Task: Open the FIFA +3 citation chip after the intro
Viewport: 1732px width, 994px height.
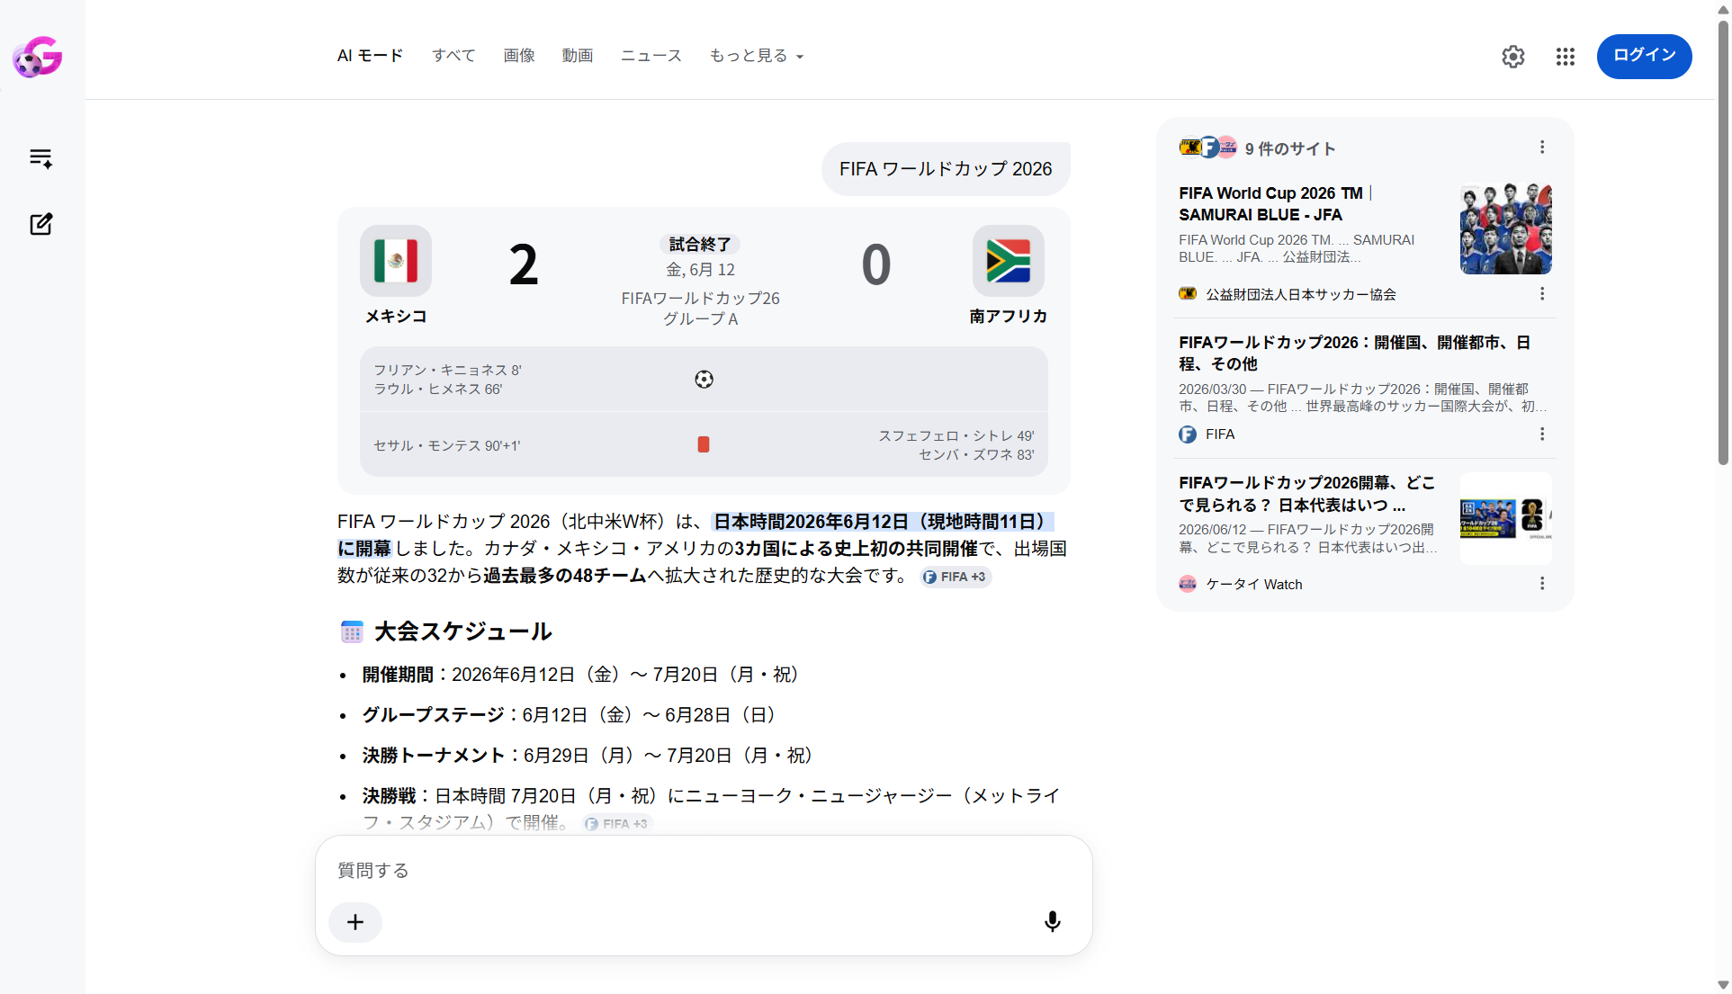Action: (x=956, y=578)
